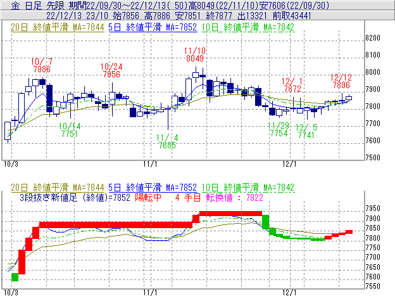Click the 10/3 date label under lower chart
Image resolution: width=395 pixels, height=301 pixels.
(x=11, y=292)
